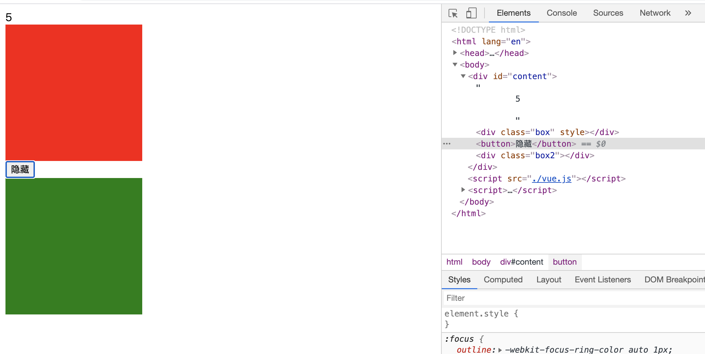This screenshot has width=705, height=354.
Task: Click the 隐藏 button on the page
Action: (20, 169)
